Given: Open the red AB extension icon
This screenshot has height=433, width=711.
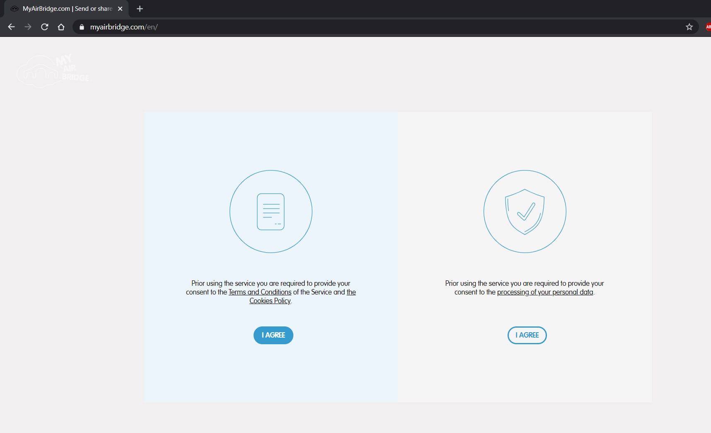Looking at the screenshot, I should [x=708, y=27].
